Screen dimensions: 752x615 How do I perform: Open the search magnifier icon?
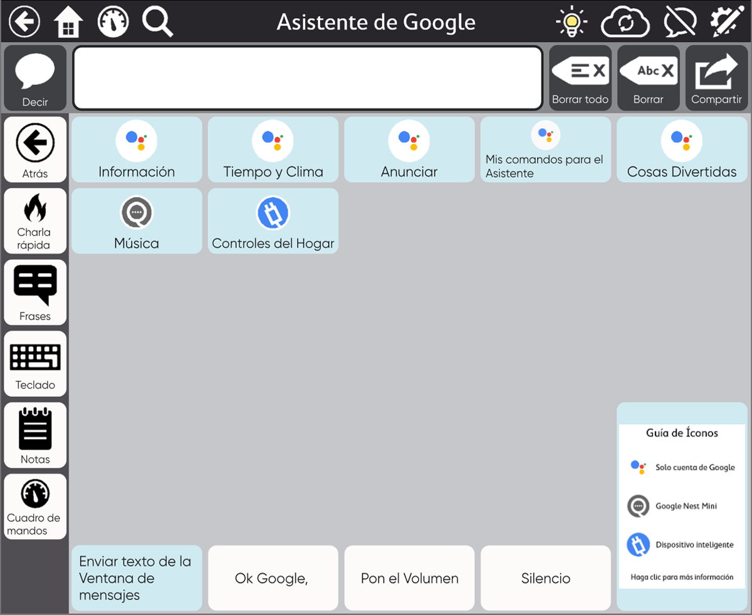(157, 22)
